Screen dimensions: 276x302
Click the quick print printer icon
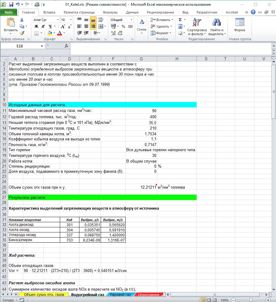37,4
